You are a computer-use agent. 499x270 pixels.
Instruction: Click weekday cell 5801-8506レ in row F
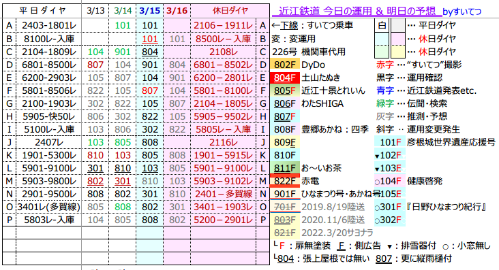[49, 91]
